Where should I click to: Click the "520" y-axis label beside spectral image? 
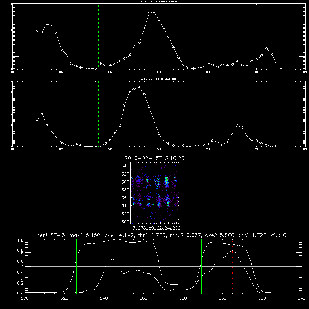(x=125, y=214)
